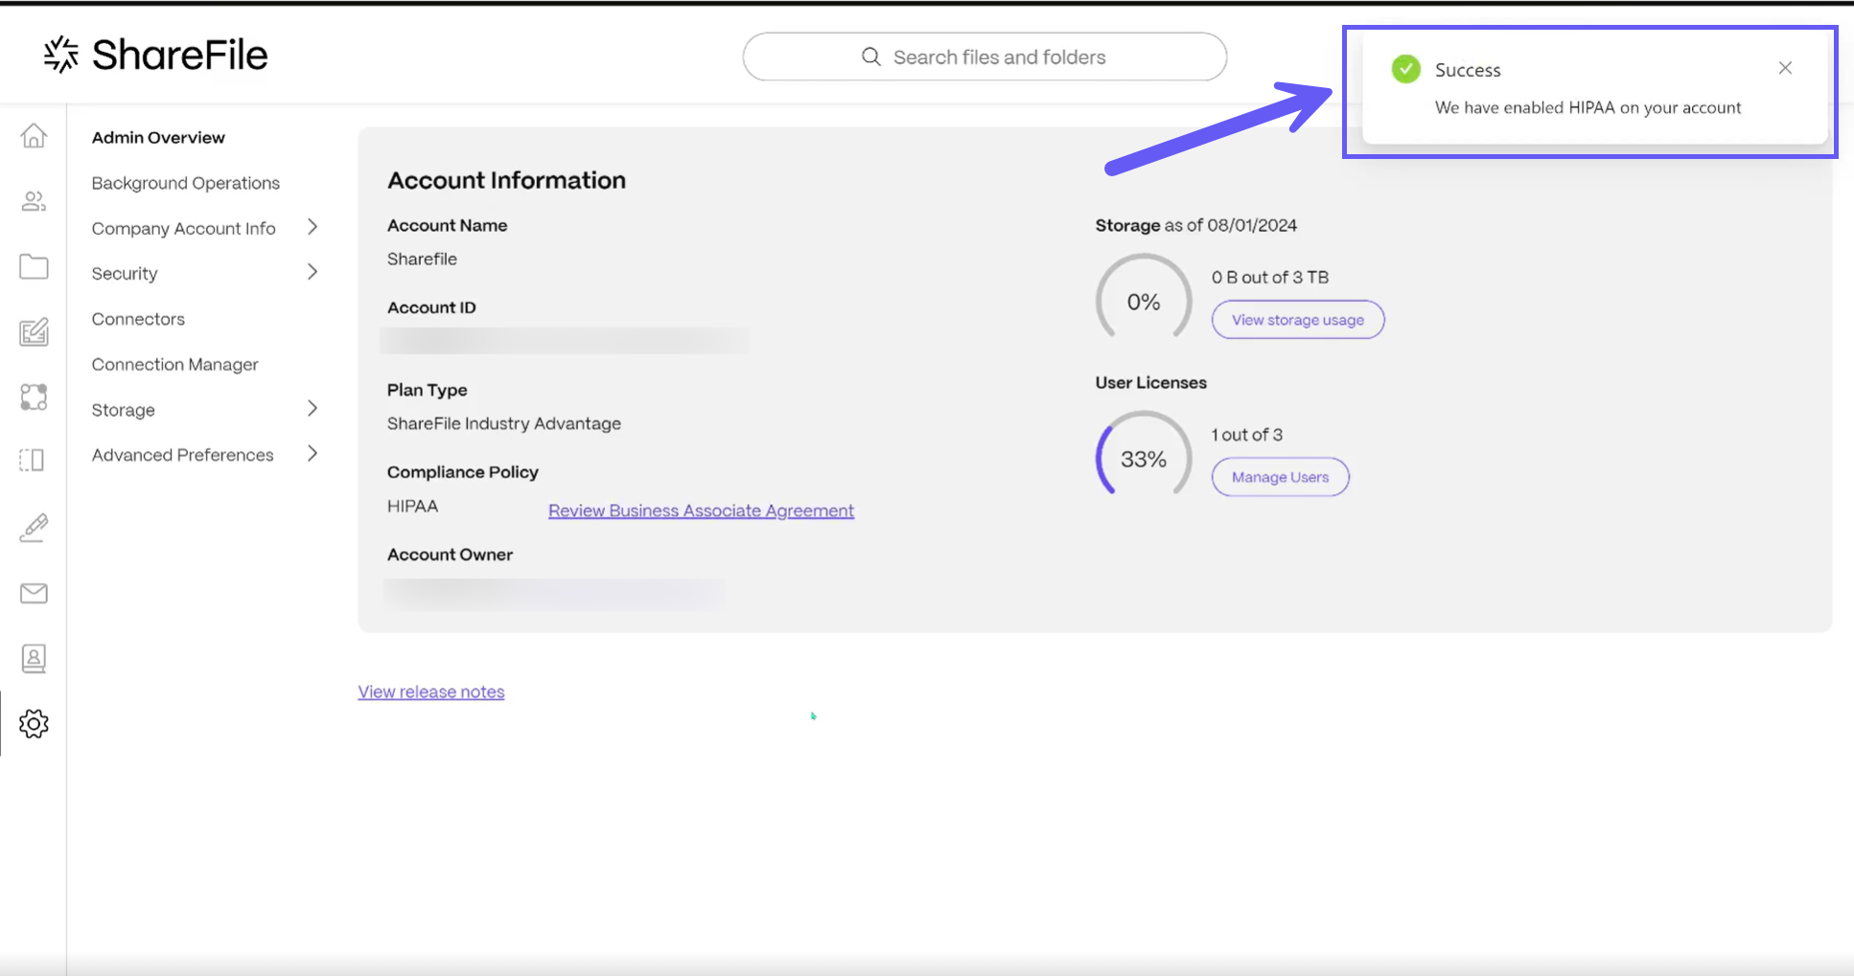This screenshot has width=1854, height=976.
Task: Click the 'Success' notification title
Action: click(1468, 70)
